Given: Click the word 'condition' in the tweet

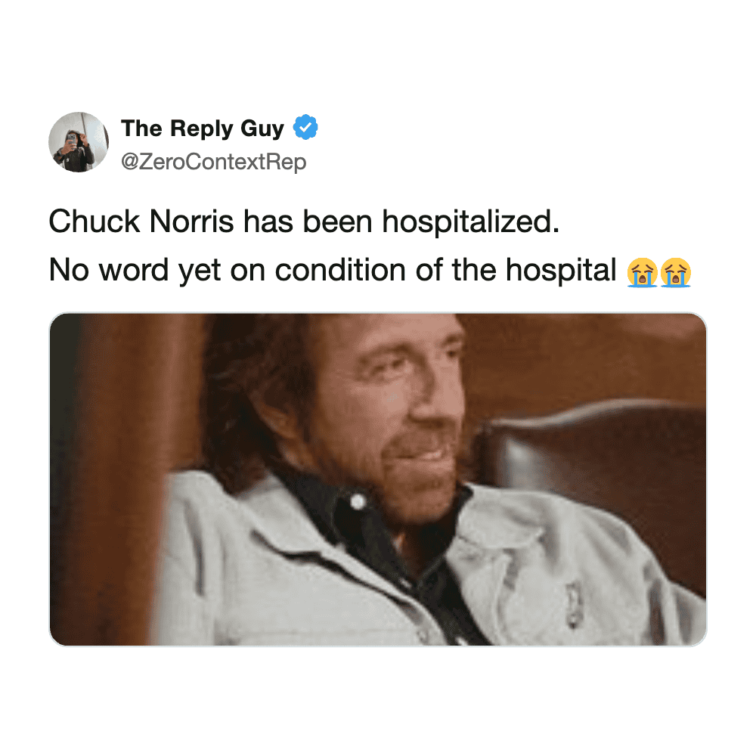Looking at the screenshot, I should click(340, 270).
